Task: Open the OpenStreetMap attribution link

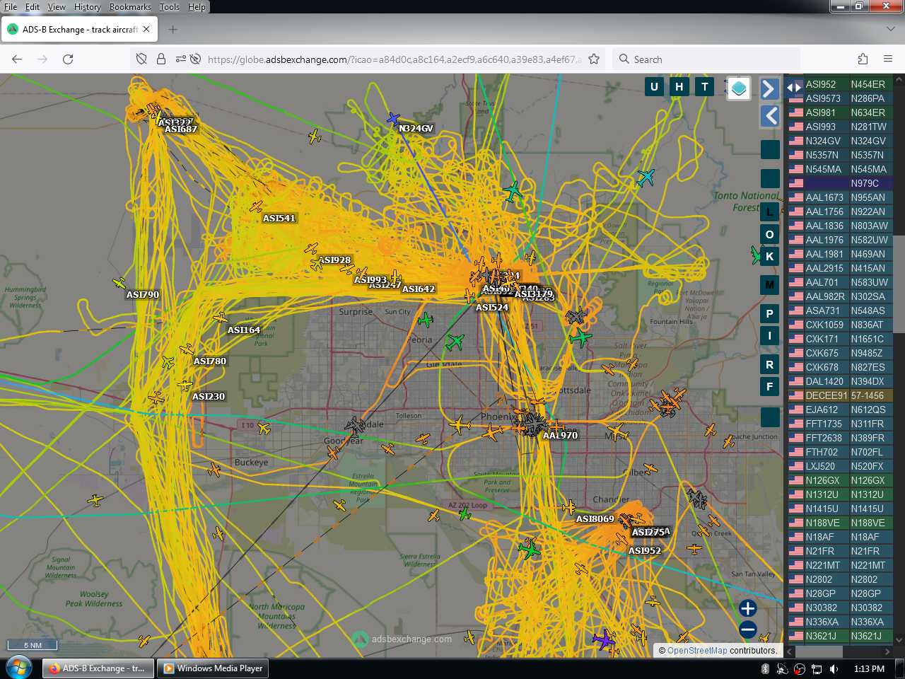Action: click(697, 651)
